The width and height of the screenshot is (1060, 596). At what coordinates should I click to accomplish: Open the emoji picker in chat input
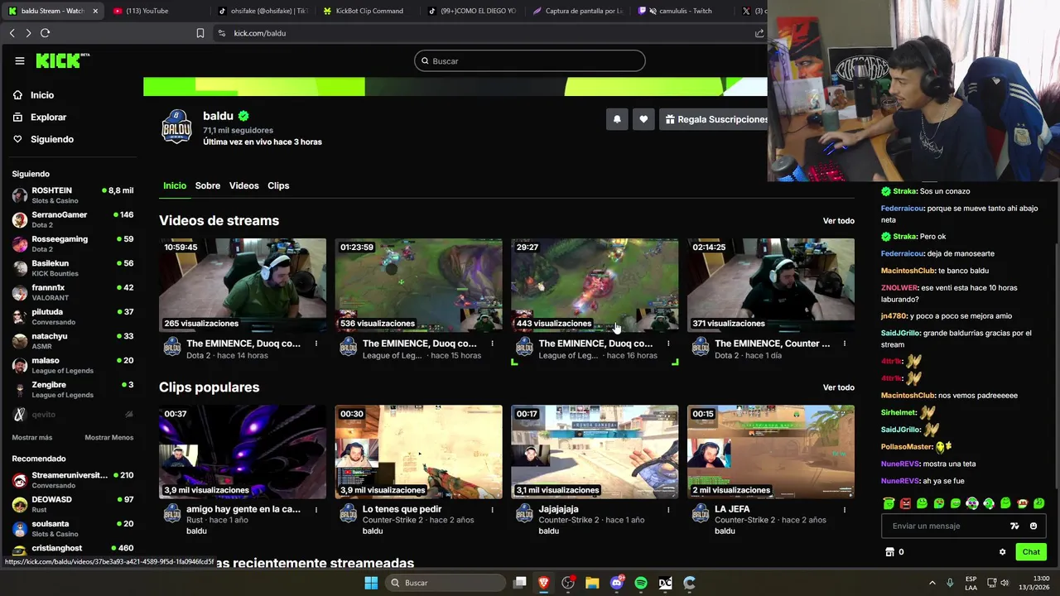[1033, 526]
